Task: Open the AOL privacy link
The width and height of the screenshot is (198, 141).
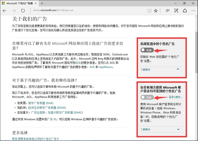Action: (x=92, y=67)
